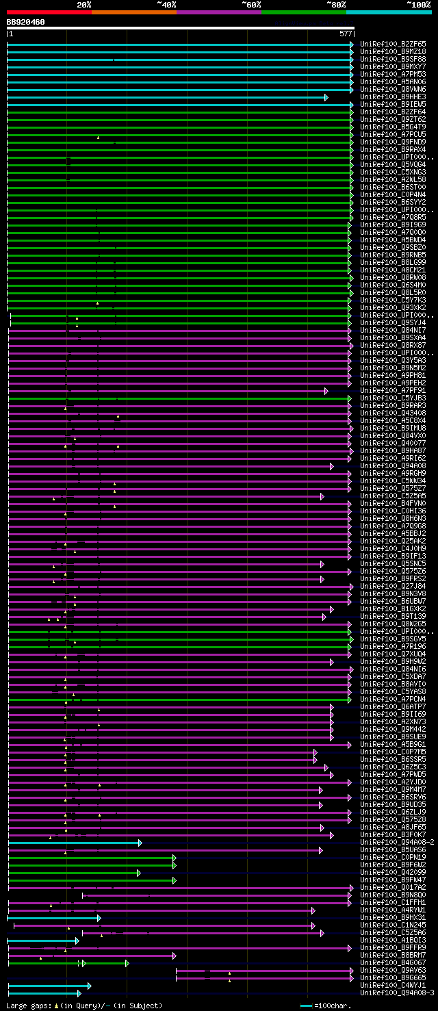Open hit UniRef100_B9SF88
The image size is (438, 1011).
click(x=393, y=60)
